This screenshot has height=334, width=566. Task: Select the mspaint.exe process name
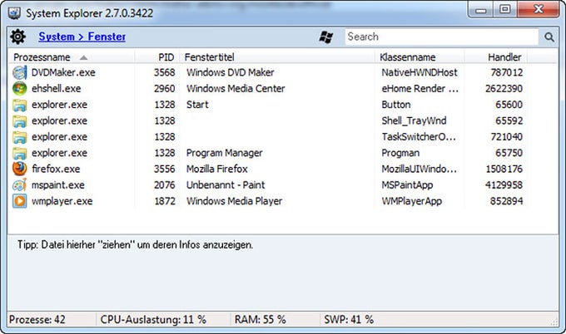(58, 185)
